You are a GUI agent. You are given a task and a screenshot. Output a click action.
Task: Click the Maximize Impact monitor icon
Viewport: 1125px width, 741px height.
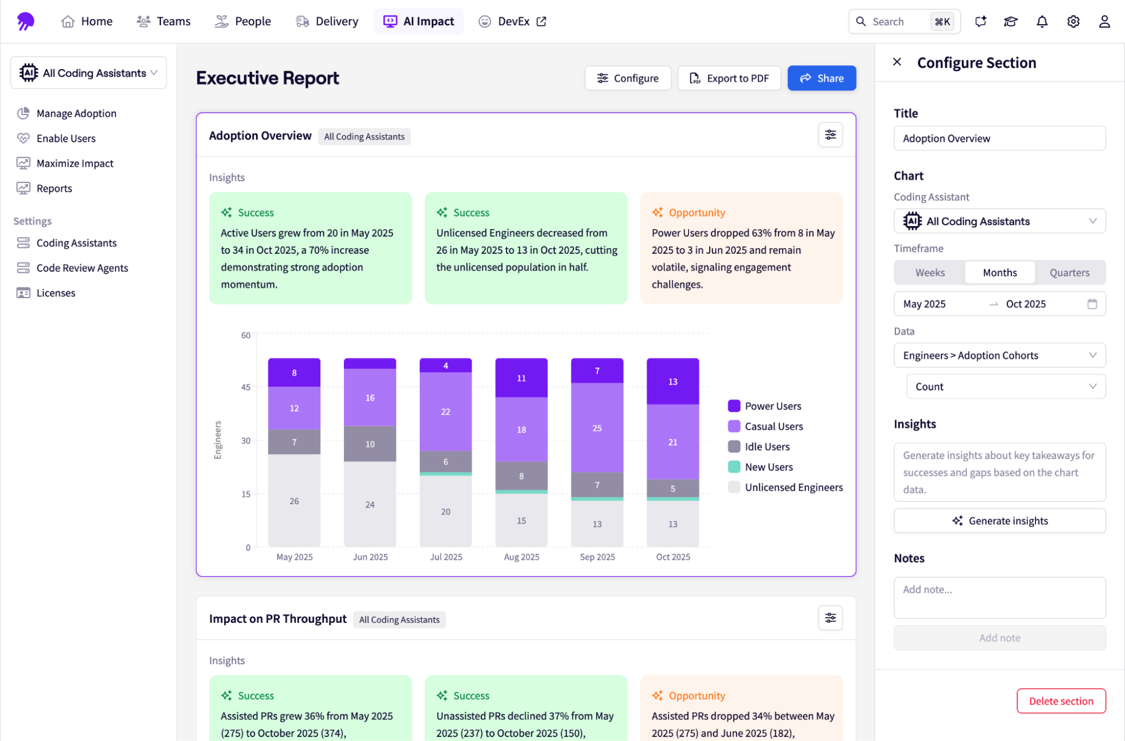(23, 163)
